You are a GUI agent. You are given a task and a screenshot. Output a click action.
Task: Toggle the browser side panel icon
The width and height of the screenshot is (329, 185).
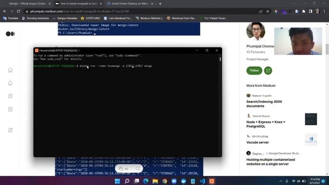click(x=310, y=11)
